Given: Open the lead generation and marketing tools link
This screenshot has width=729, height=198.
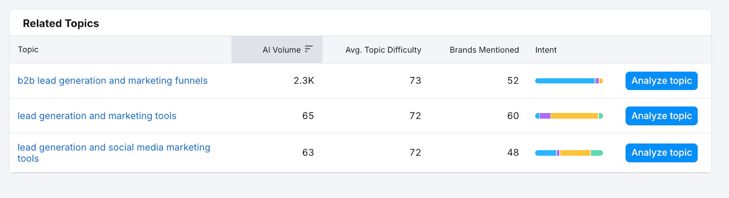Looking at the screenshot, I should point(97,116).
